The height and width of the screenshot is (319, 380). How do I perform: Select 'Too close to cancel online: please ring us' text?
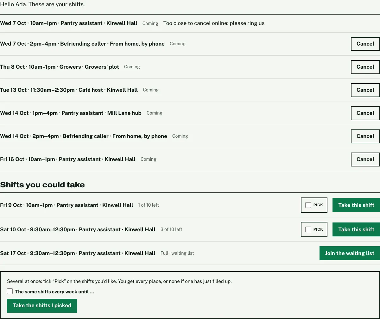tap(214, 23)
